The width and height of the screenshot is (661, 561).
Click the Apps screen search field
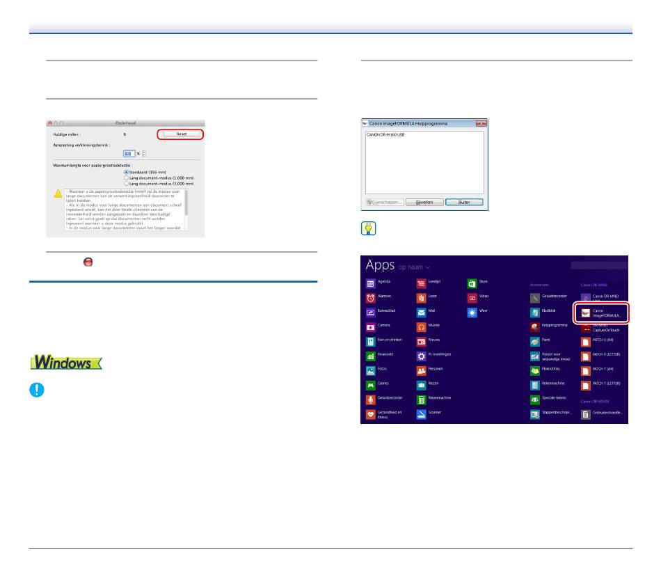[599, 265]
